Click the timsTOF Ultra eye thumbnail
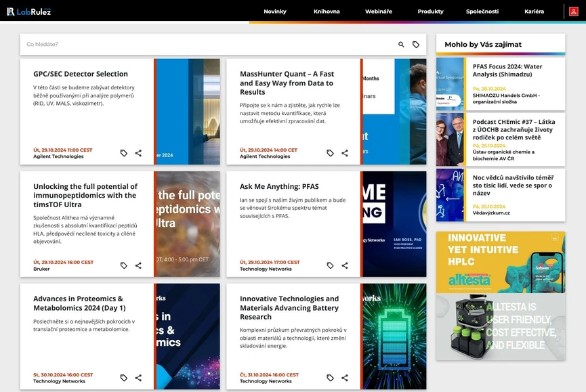Viewport: 586px width, 392px height. [187, 224]
